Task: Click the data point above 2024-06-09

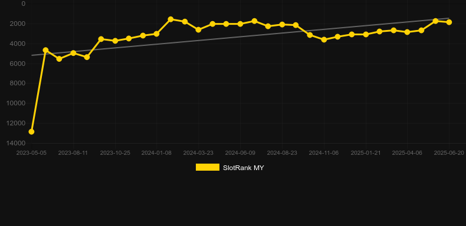Action: (x=240, y=24)
